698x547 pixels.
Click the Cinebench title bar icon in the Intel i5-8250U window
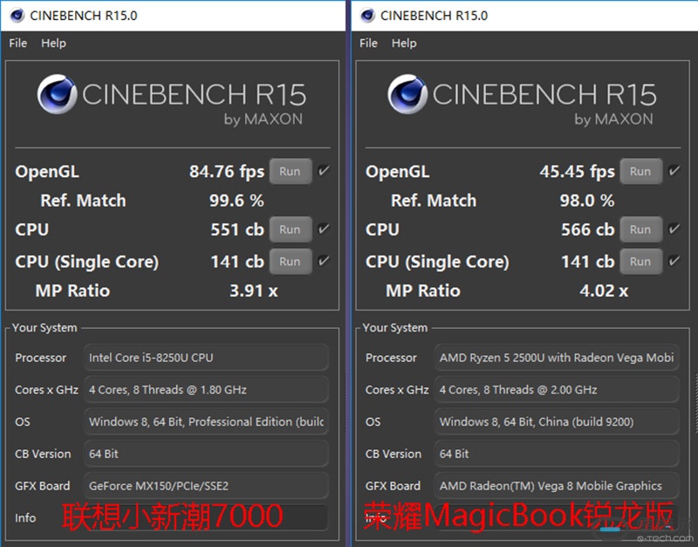pos(17,16)
